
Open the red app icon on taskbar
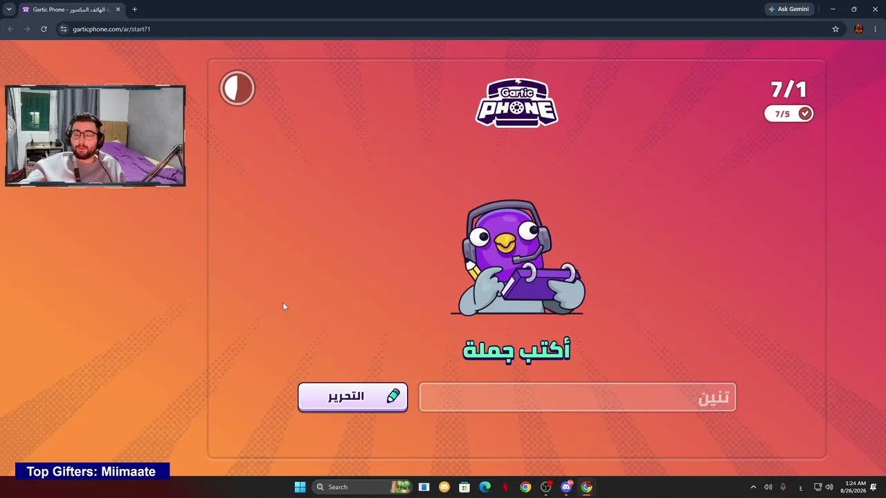pos(505,487)
